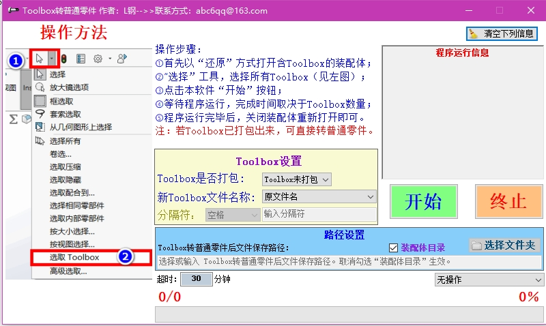Open the 无操作 completion action dropdown
The height and width of the screenshot is (326, 546).
[489, 280]
